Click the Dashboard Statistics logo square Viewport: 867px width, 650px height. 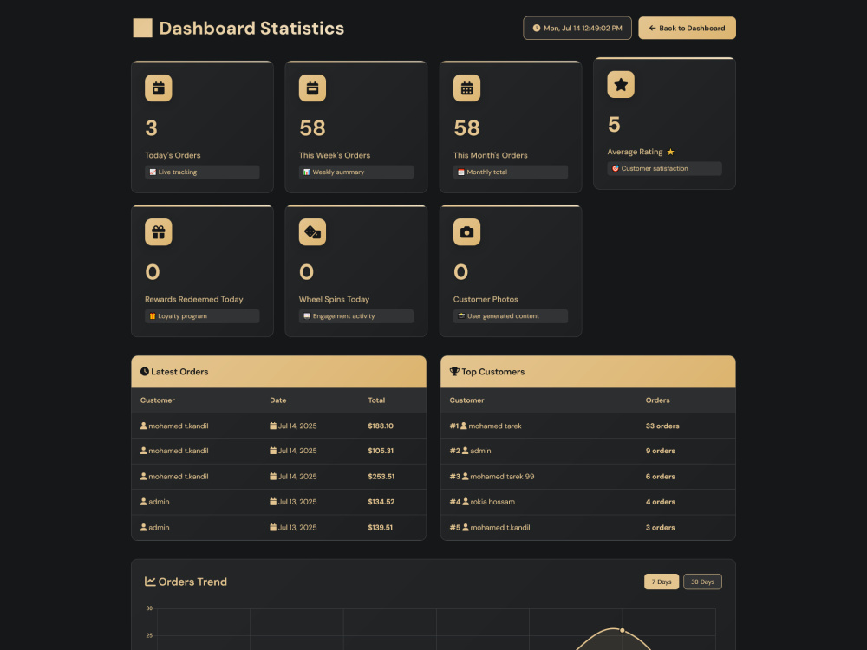point(143,29)
